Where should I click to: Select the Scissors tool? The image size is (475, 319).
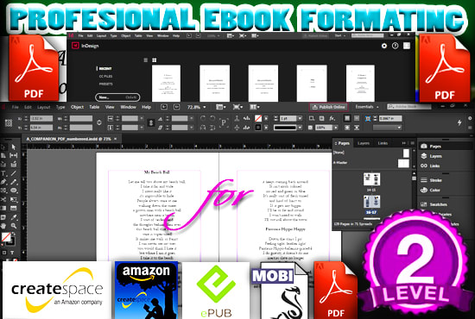tap(3, 199)
